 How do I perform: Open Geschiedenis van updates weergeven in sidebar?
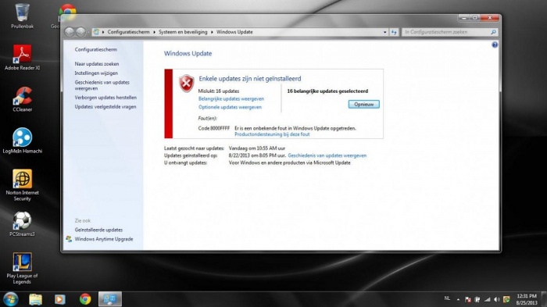click(102, 85)
